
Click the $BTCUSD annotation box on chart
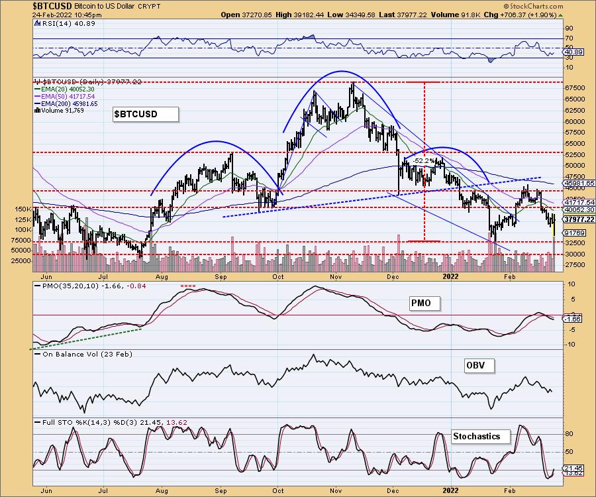[146, 115]
